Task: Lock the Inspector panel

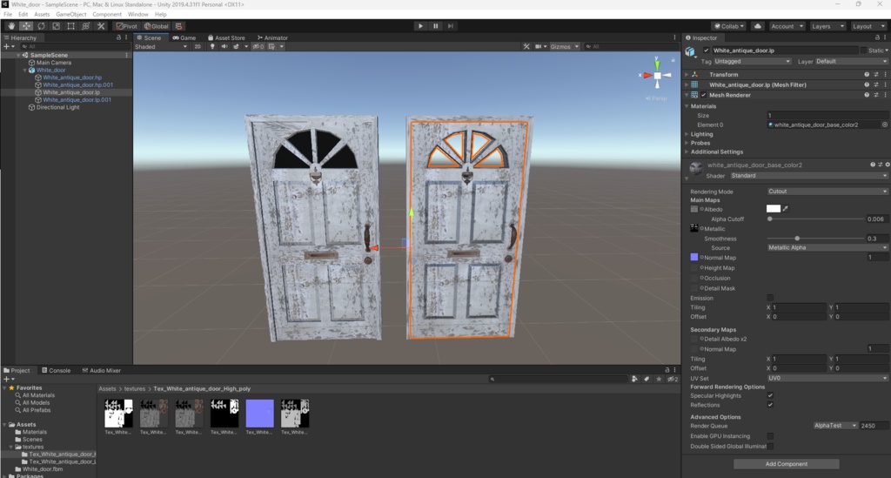Action: click(877, 37)
